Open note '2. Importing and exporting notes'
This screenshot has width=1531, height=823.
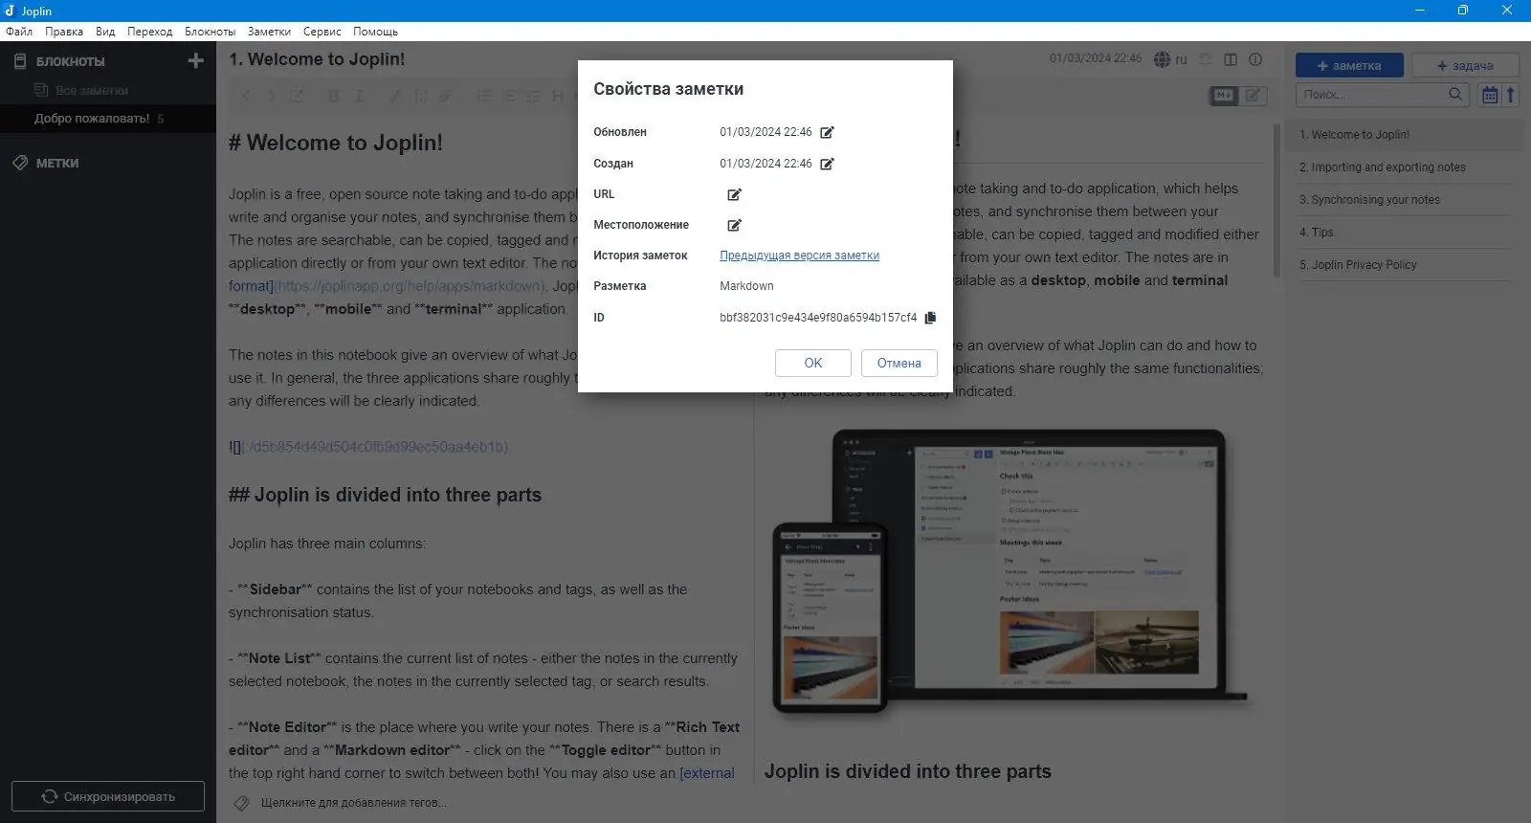click(1404, 167)
